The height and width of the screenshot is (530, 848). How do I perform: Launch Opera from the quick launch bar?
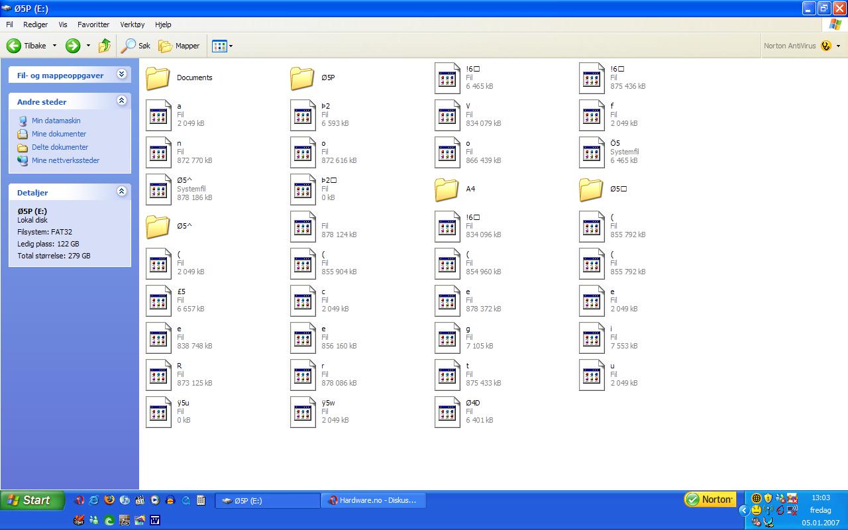point(79,500)
